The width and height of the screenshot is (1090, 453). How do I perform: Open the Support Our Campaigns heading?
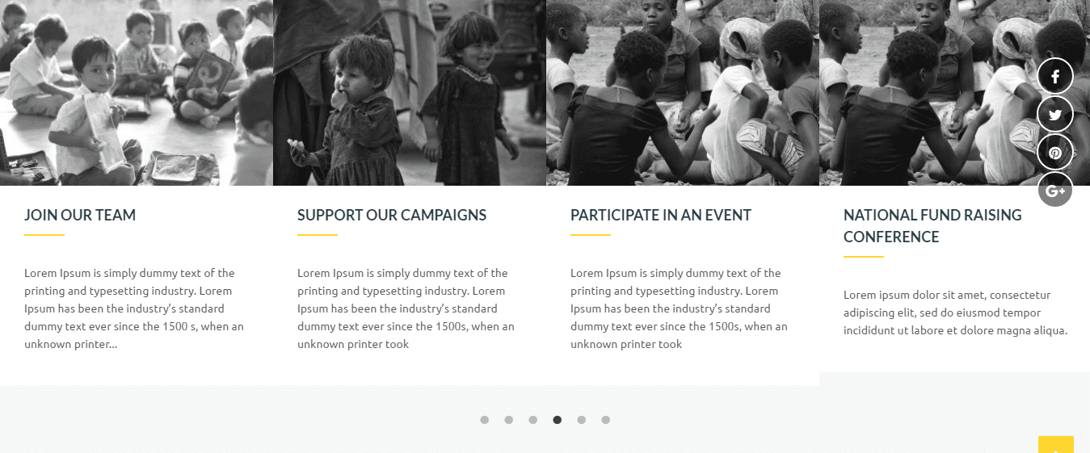click(x=392, y=215)
